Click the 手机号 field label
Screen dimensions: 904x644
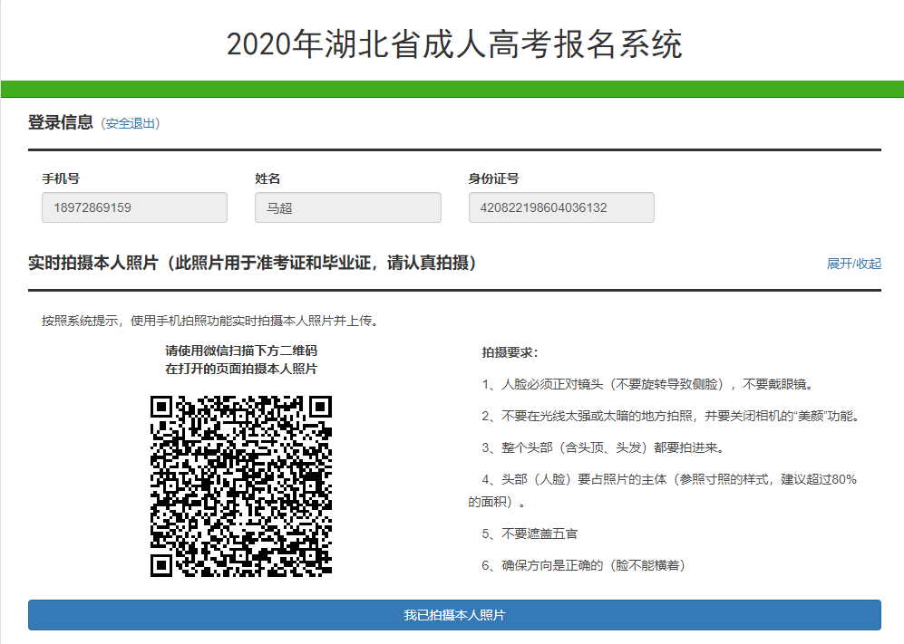coord(61,178)
